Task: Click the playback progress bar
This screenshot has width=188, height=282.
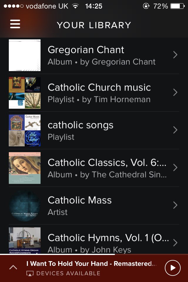Action: coord(94,254)
